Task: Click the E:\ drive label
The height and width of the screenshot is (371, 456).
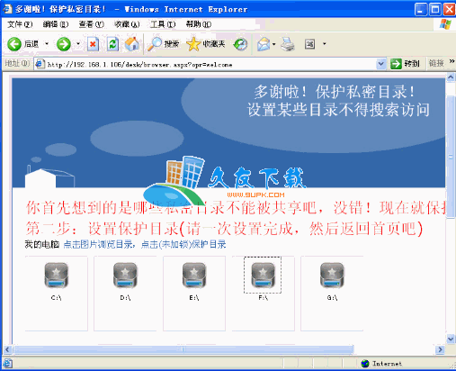Action: point(194,298)
